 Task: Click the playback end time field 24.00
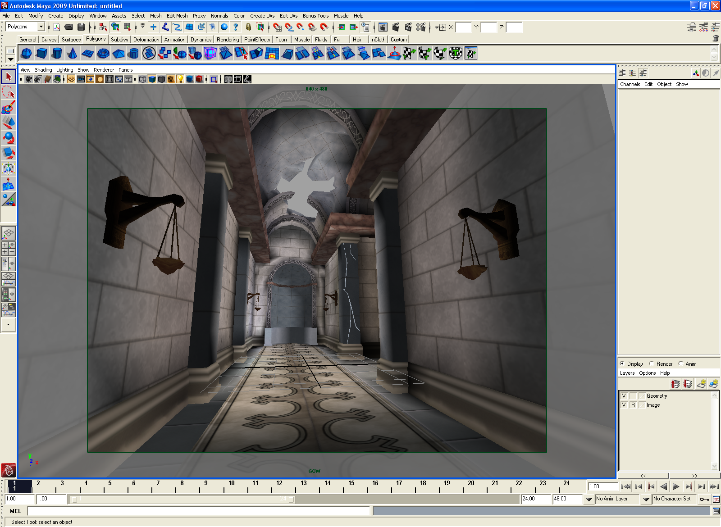(x=536, y=499)
